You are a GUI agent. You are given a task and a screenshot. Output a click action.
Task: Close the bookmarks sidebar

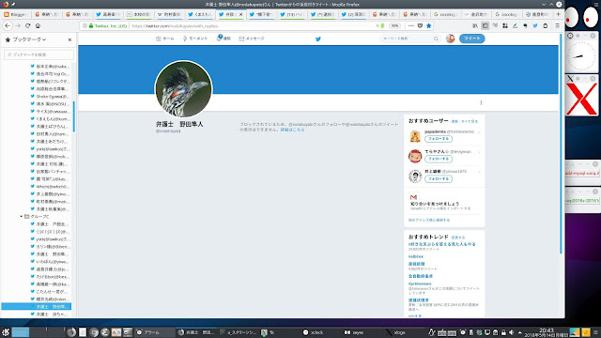click(x=69, y=39)
